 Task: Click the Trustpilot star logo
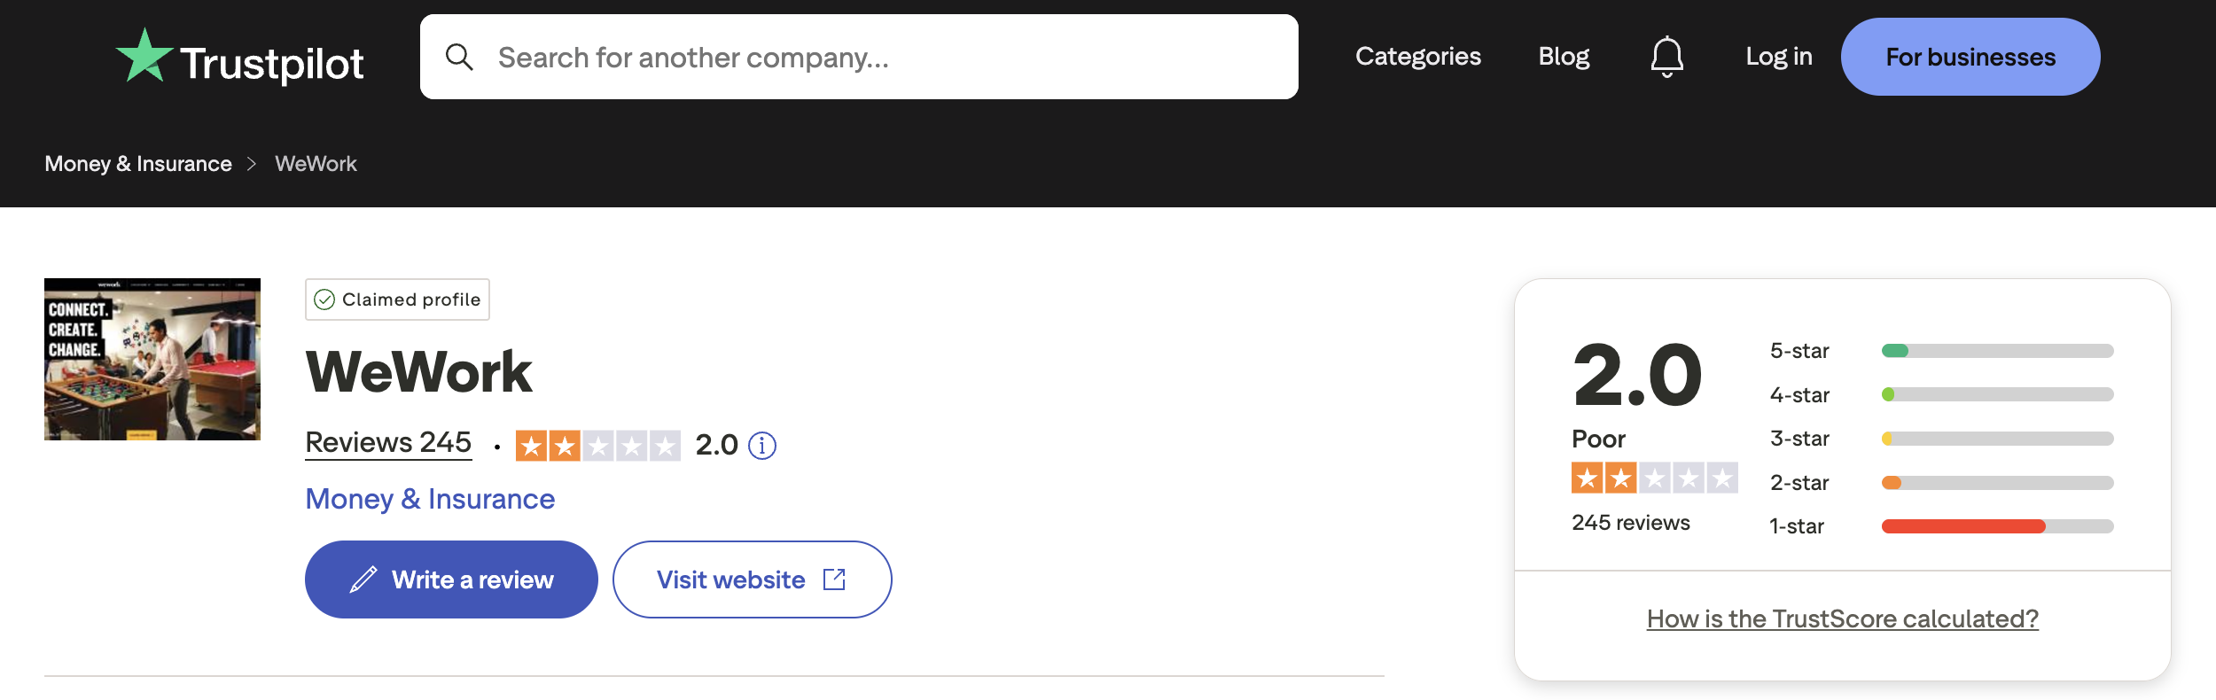144,57
